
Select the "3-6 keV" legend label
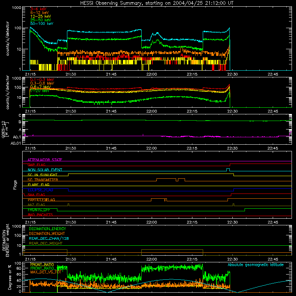(x=38, y=9)
